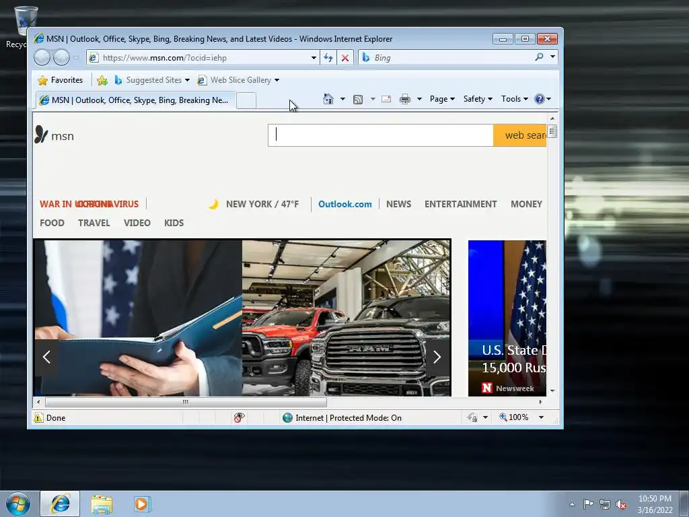Go to the NEWS section
This screenshot has width=689, height=517.
(x=398, y=204)
